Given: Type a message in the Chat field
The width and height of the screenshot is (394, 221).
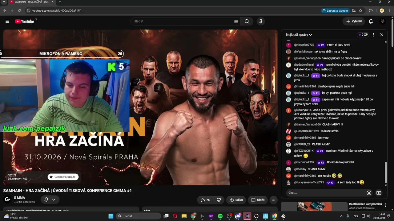Looking at the screenshot, I should pos(325,193).
